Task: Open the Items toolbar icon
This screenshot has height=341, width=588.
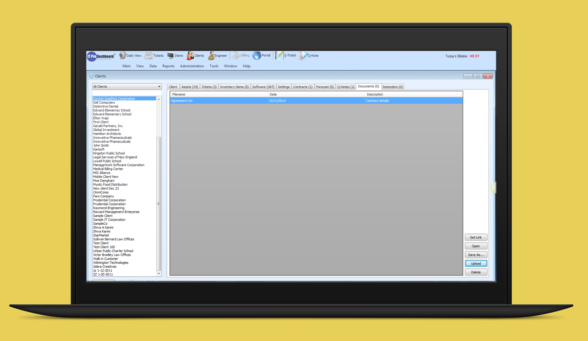Action: coord(171,55)
